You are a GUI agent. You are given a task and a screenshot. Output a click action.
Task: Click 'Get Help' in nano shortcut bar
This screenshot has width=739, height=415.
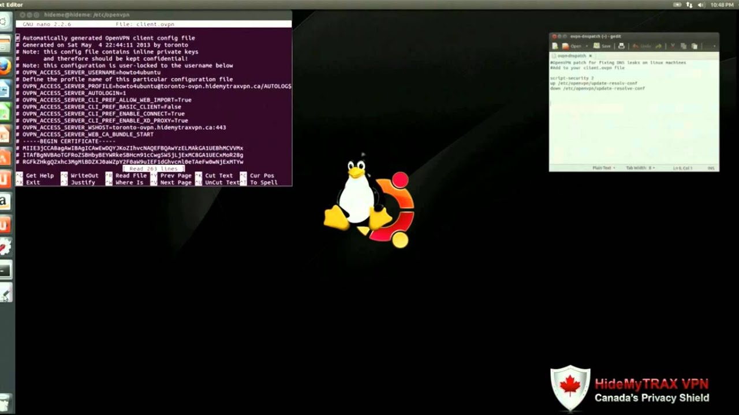point(40,176)
